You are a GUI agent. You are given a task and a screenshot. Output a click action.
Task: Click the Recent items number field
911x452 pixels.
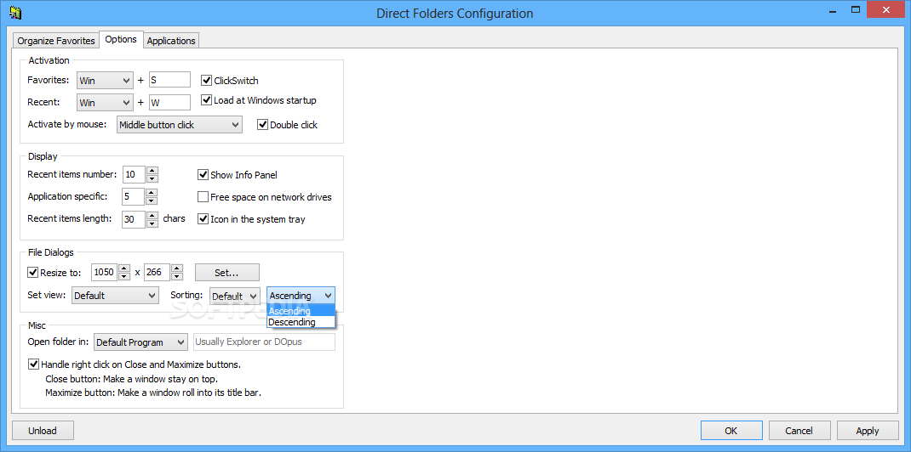(135, 174)
